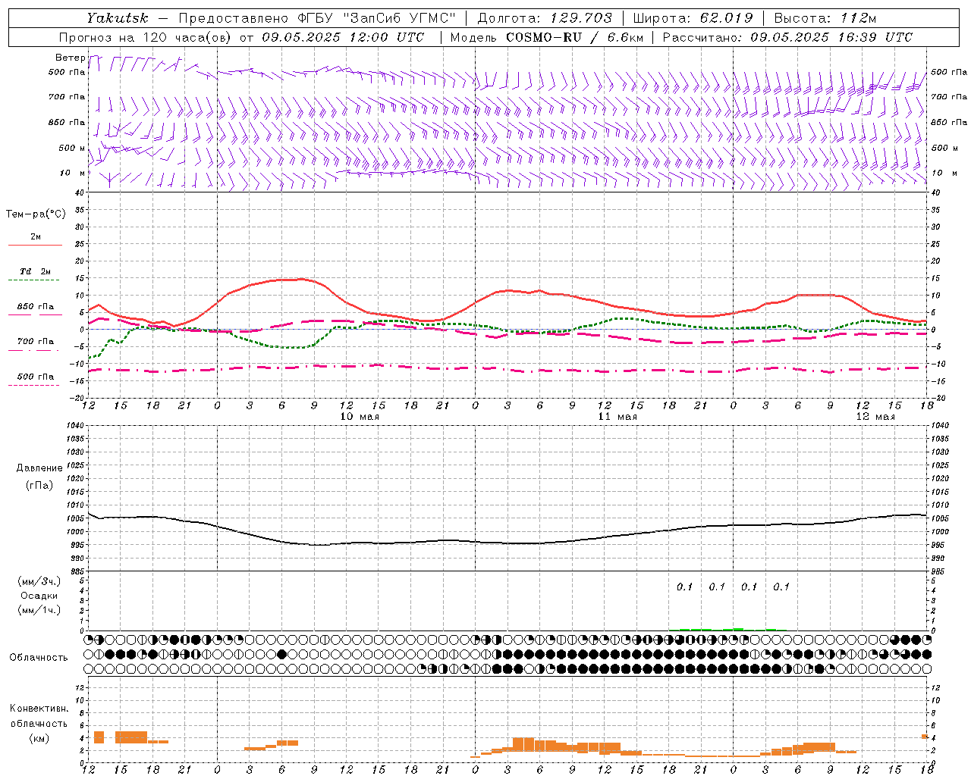Click the Широта: 62.019 value
971x776 pixels.
point(693,18)
